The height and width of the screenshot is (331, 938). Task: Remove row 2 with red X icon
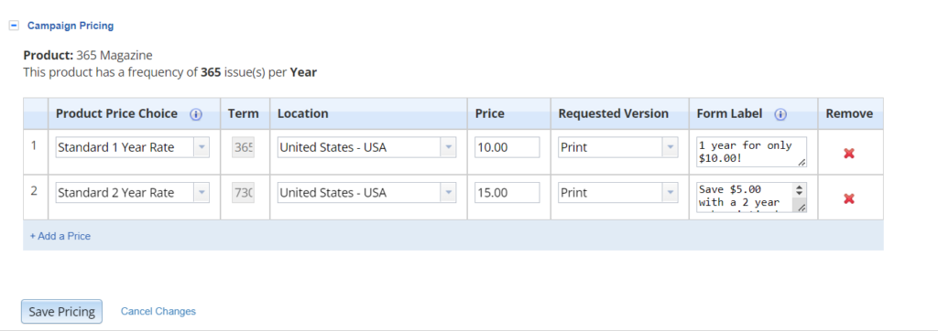(x=848, y=199)
